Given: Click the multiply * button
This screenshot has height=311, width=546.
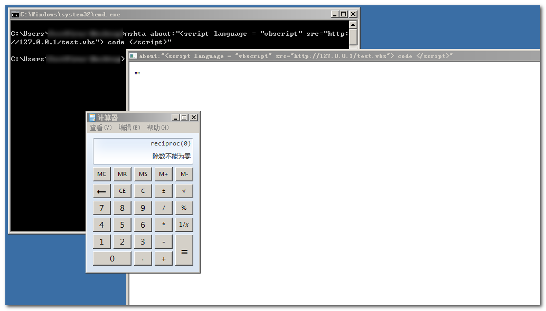Looking at the screenshot, I should [164, 225].
